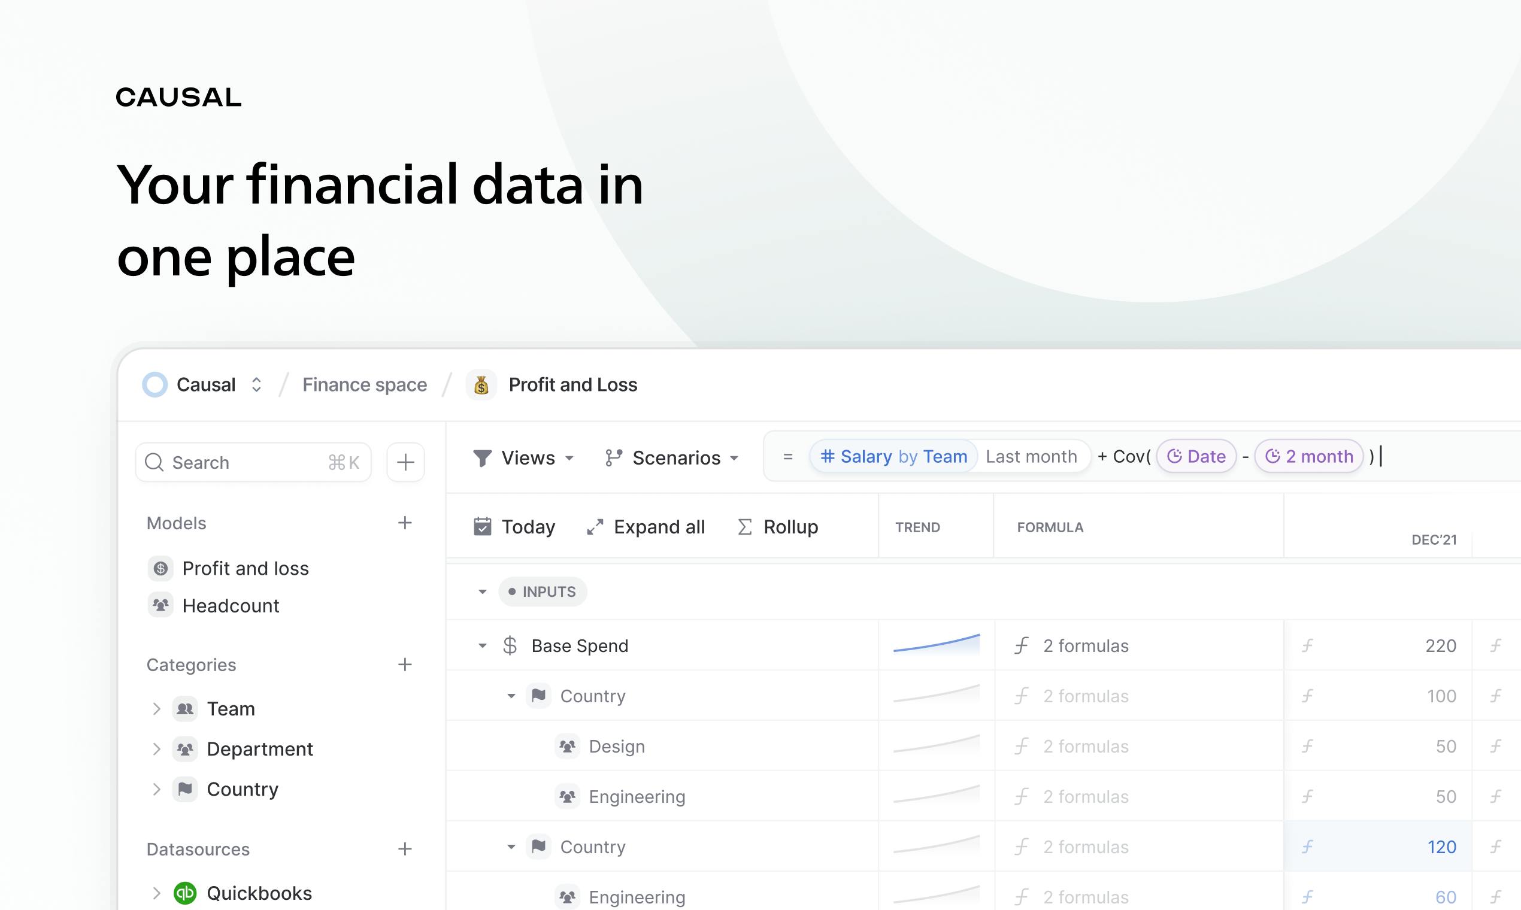Click the plus button beside Search
The image size is (1521, 910).
tap(405, 462)
